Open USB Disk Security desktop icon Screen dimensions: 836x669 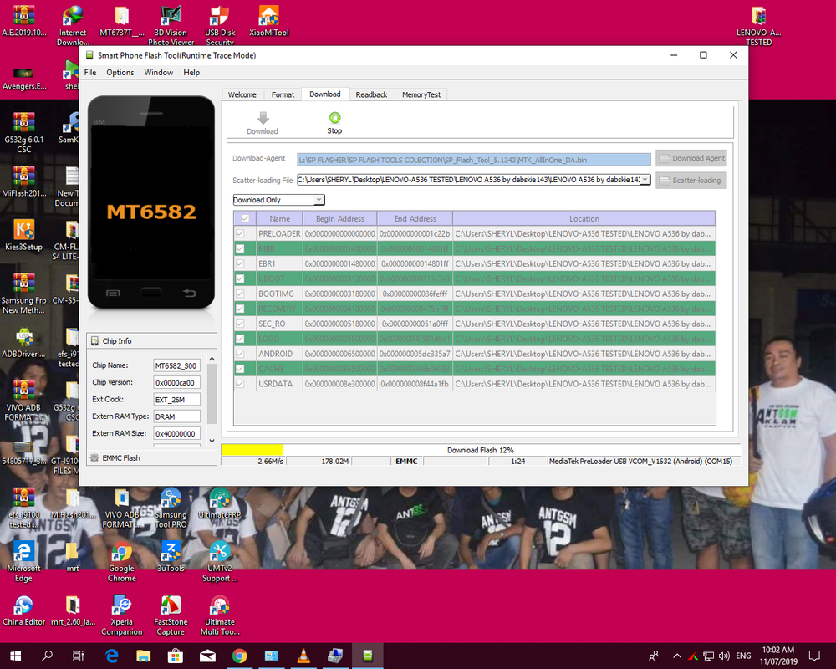tap(220, 25)
